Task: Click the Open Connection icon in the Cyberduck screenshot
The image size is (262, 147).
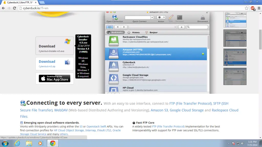Action: tap(115, 17)
